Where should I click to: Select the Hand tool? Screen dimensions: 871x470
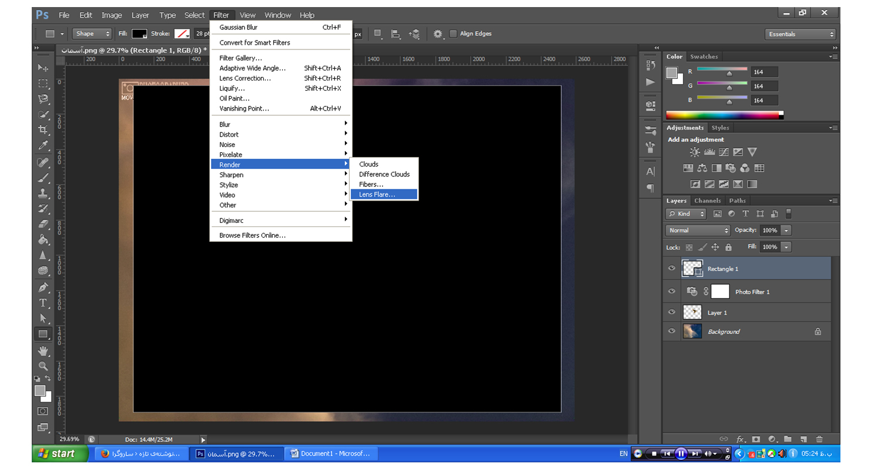[43, 351]
